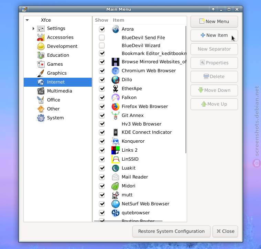Click the Move Up button

point(214,104)
